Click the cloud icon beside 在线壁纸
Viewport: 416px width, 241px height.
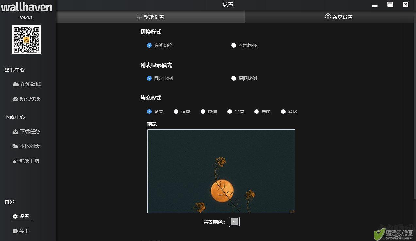16,84
